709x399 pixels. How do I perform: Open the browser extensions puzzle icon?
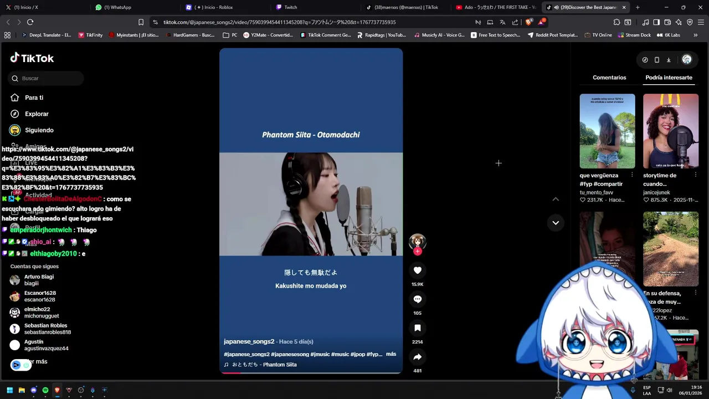click(x=616, y=22)
